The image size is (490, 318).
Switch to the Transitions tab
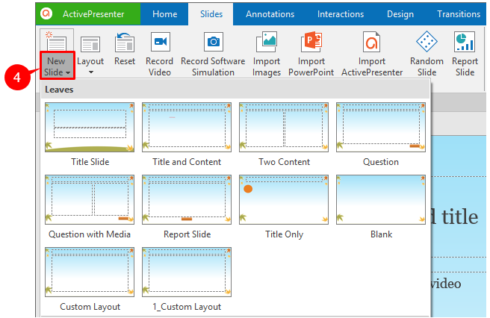459,14
